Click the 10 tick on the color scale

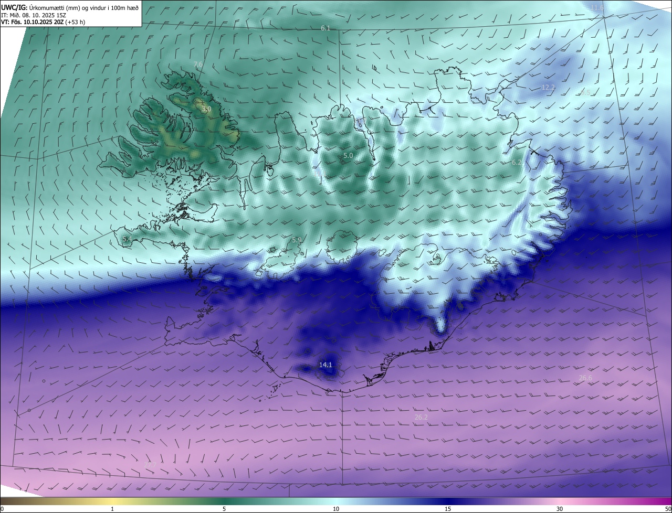click(x=336, y=509)
